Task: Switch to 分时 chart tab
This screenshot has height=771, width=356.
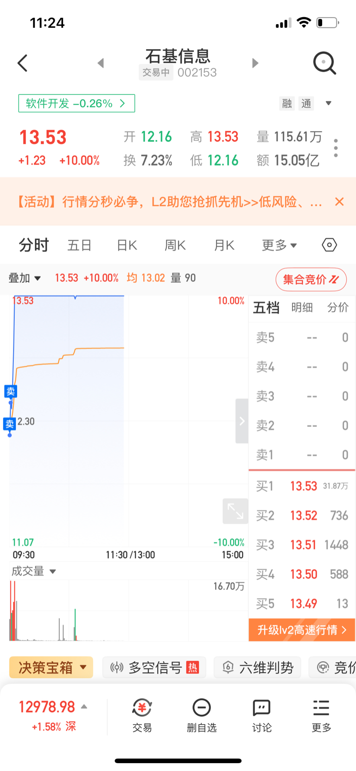Action: (x=33, y=245)
